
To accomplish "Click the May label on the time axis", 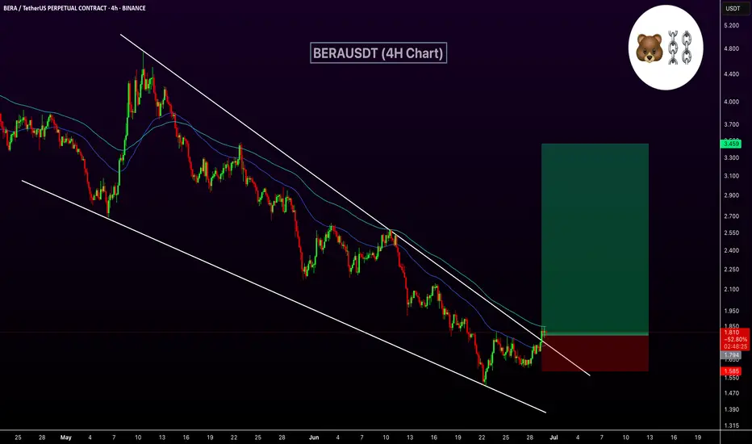I will (x=65, y=438).
